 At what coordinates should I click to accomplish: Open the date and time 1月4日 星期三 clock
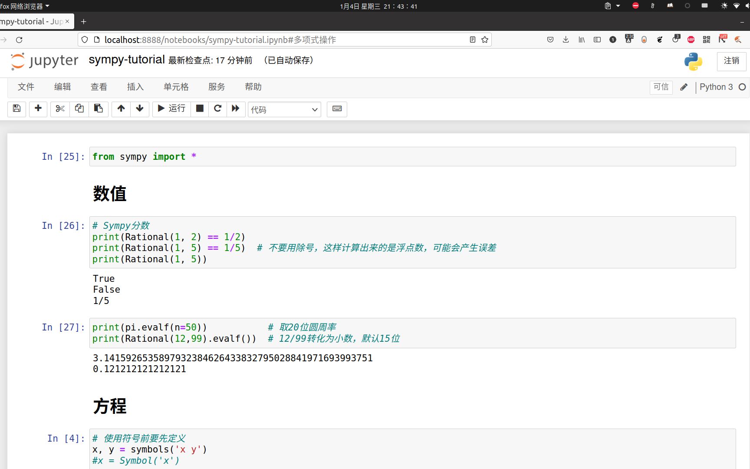coord(378,6)
